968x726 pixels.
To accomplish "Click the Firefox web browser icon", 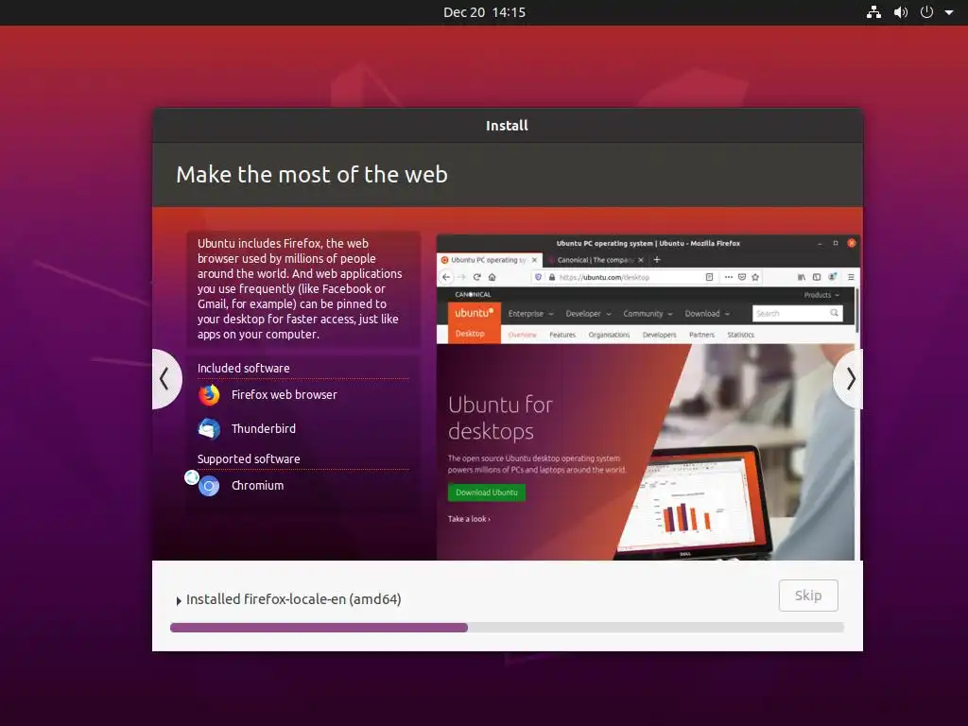I will pos(209,395).
